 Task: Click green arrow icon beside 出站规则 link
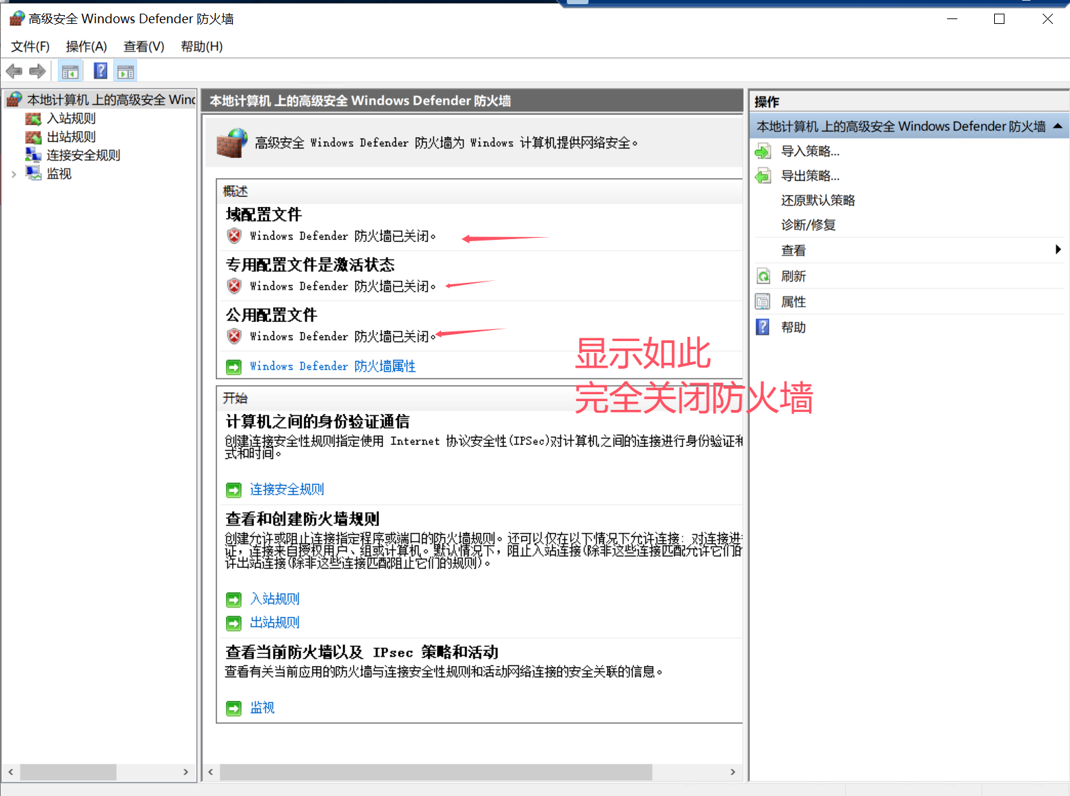[x=234, y=623]
